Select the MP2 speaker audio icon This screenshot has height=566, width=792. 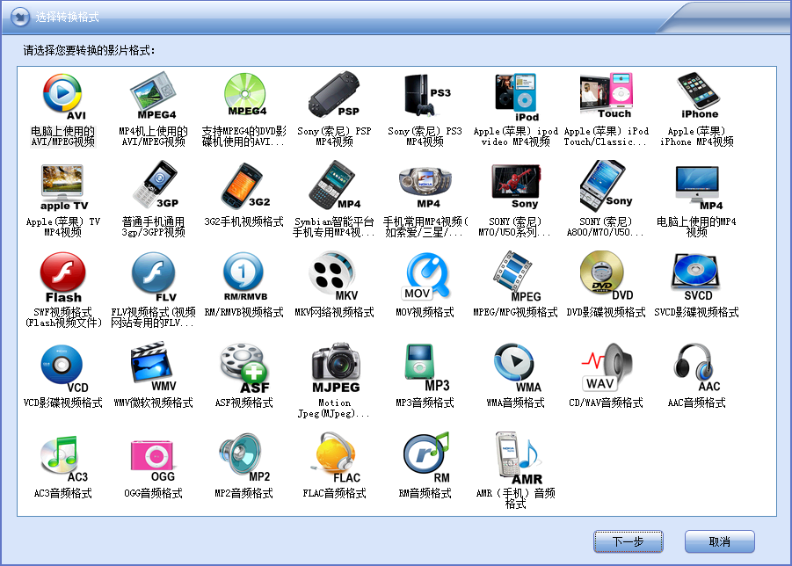tap(245, 458)
